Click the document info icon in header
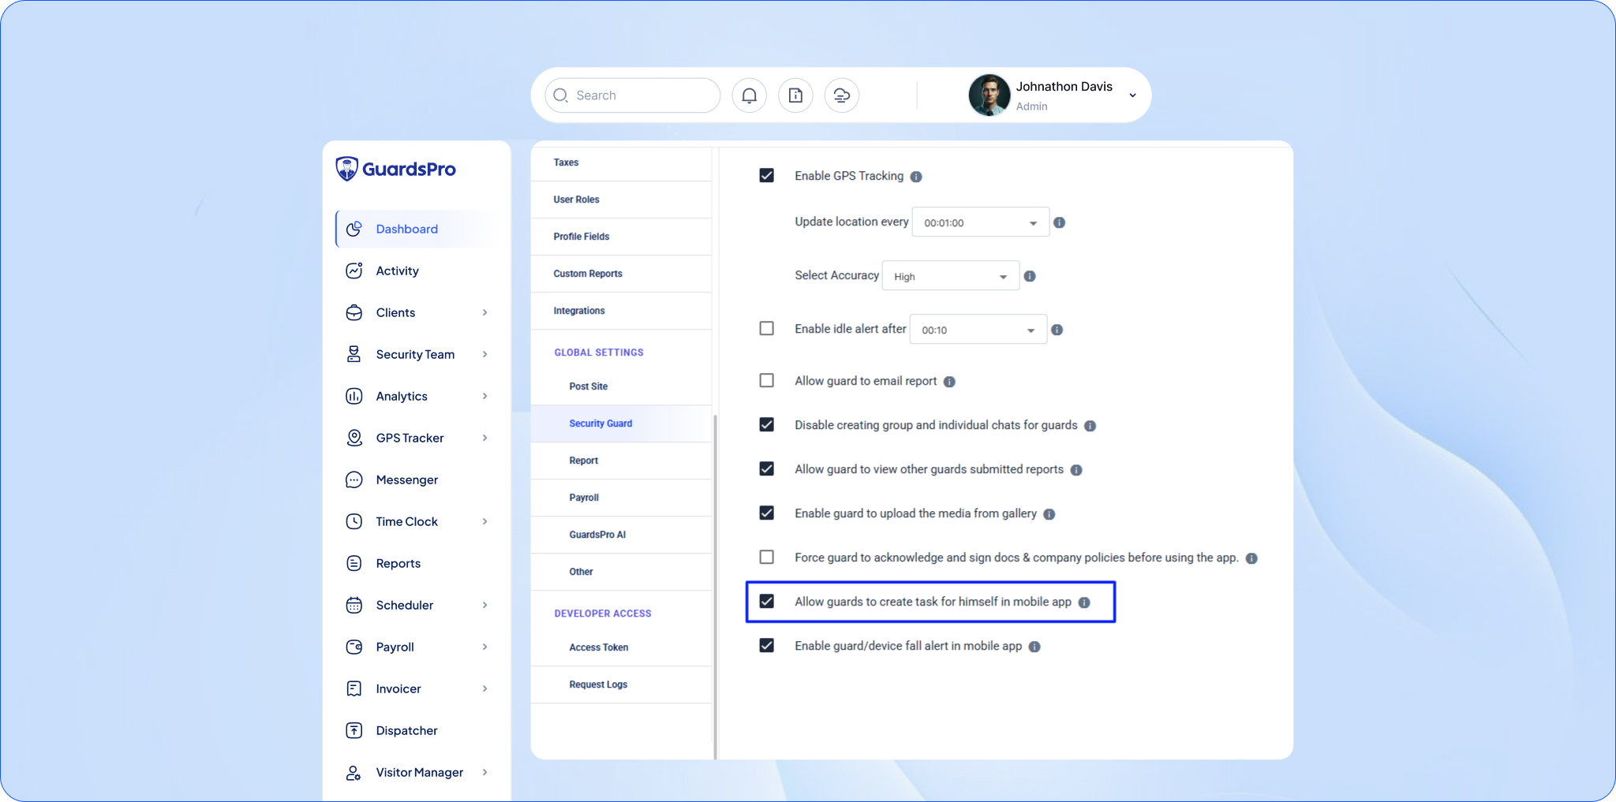Screen dimensions: 1616x802 [x=795, y=95]
